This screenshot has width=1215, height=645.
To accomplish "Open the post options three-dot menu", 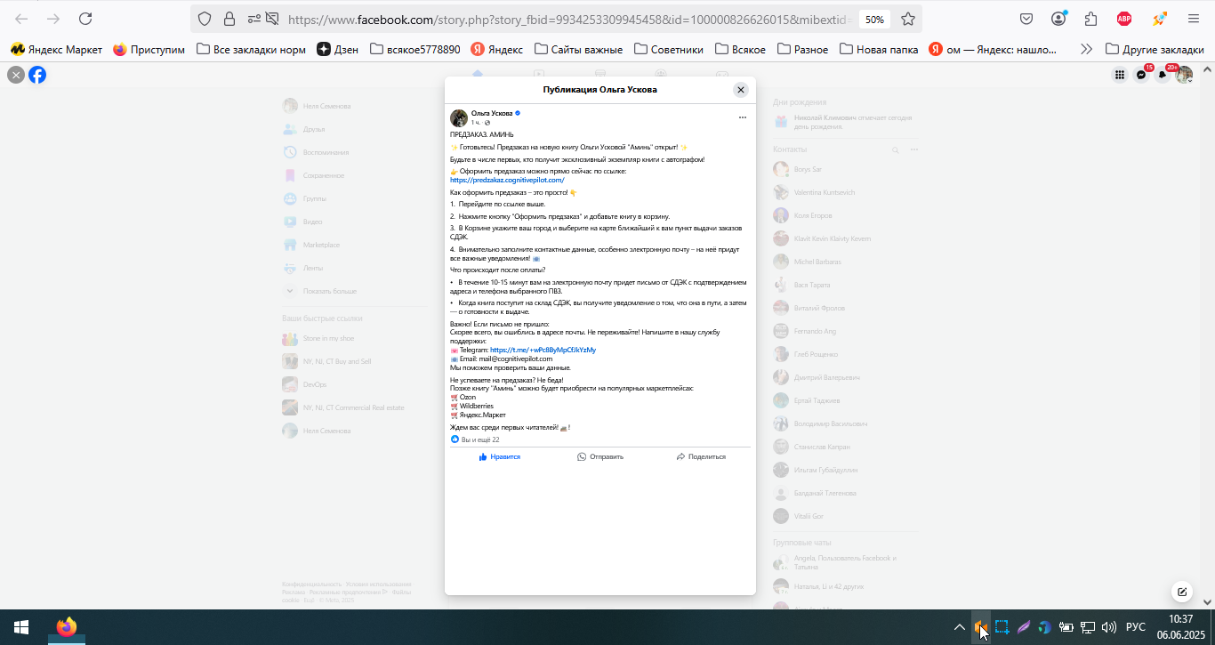I will pos(743,117).
